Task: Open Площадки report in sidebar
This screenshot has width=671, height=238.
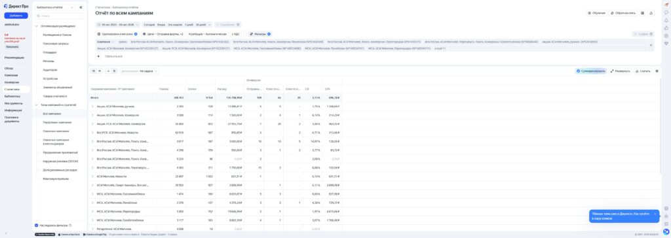Action: (50, 52)
